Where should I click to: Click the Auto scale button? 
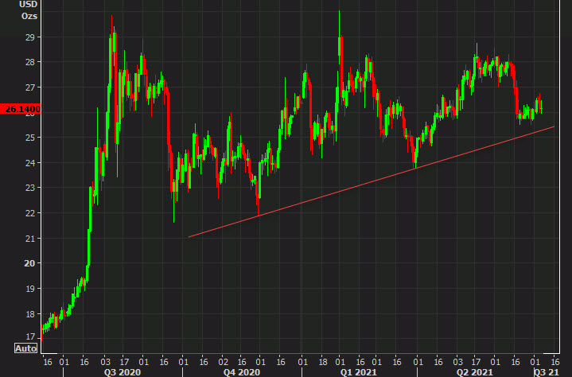tap(26, 348)
